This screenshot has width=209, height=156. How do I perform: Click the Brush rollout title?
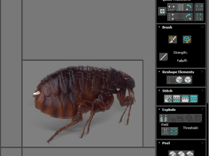coord(167,27)
